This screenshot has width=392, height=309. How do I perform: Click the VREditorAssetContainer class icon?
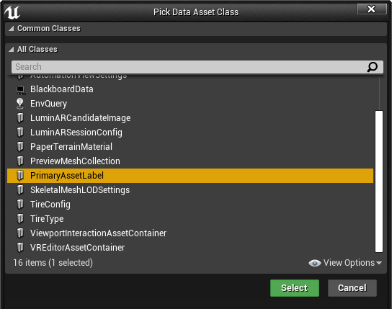pos(20,248)
